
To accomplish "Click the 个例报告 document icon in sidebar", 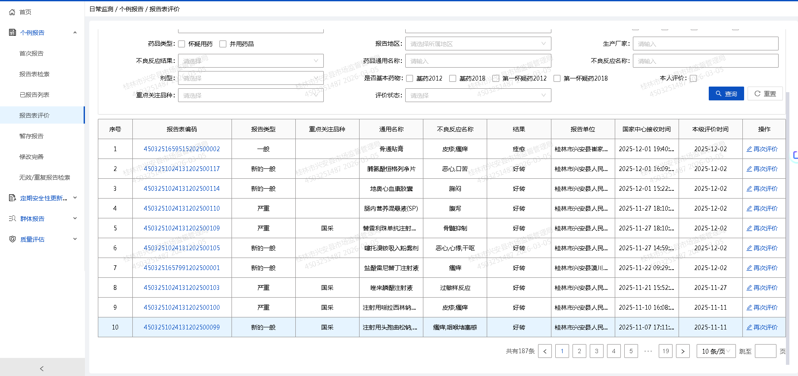I will 13,32.
